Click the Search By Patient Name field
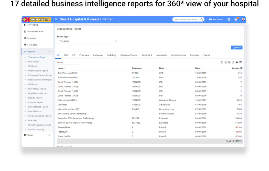This screenshot has width=269, height=171. [186, 19]
